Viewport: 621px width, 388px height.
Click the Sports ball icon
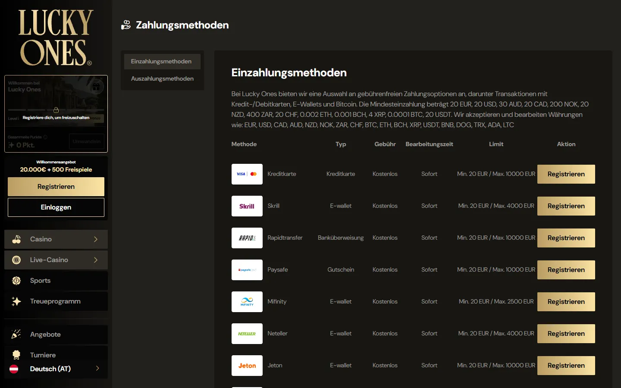click(x=16, y=281)
